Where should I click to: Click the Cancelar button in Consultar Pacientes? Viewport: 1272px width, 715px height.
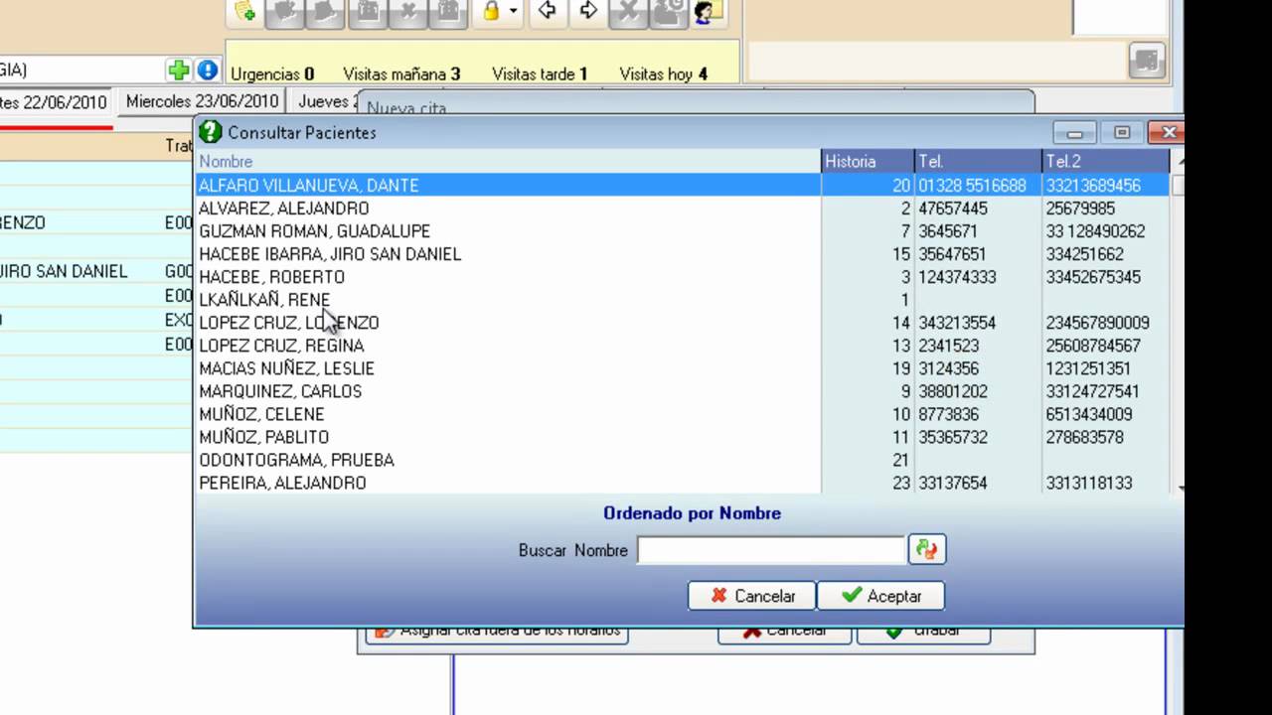pyautogui.click(x=751, y=596)
